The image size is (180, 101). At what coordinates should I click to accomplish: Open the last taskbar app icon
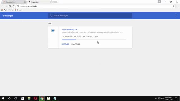pos(55,98)
